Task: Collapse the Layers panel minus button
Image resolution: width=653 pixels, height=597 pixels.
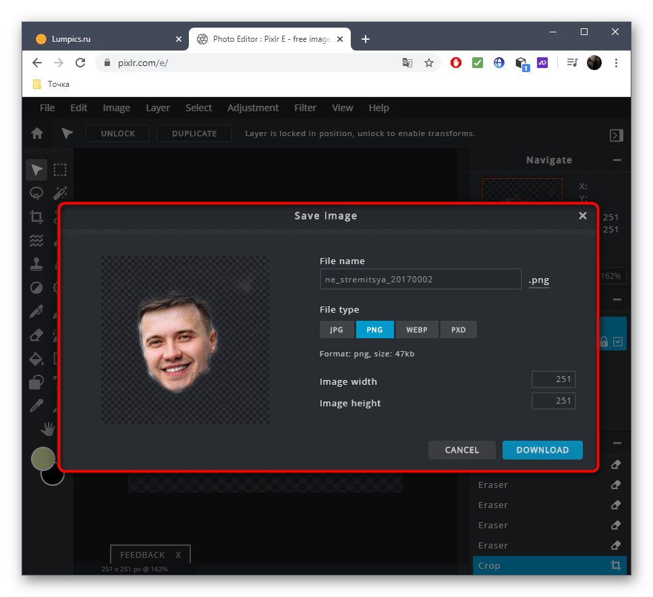Action: [617, 299]
